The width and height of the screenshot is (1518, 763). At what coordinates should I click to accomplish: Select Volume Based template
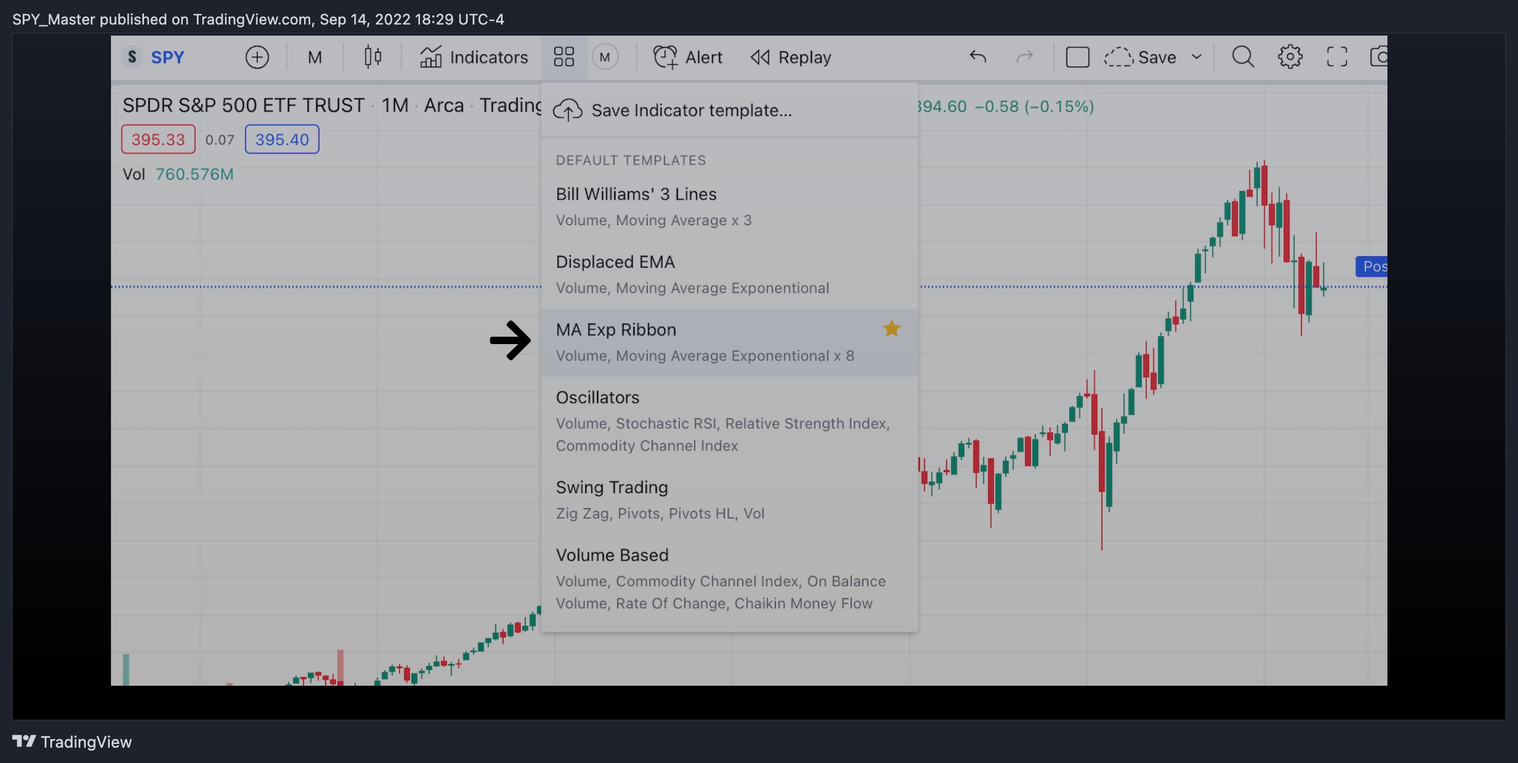click(x=730, y=579)
